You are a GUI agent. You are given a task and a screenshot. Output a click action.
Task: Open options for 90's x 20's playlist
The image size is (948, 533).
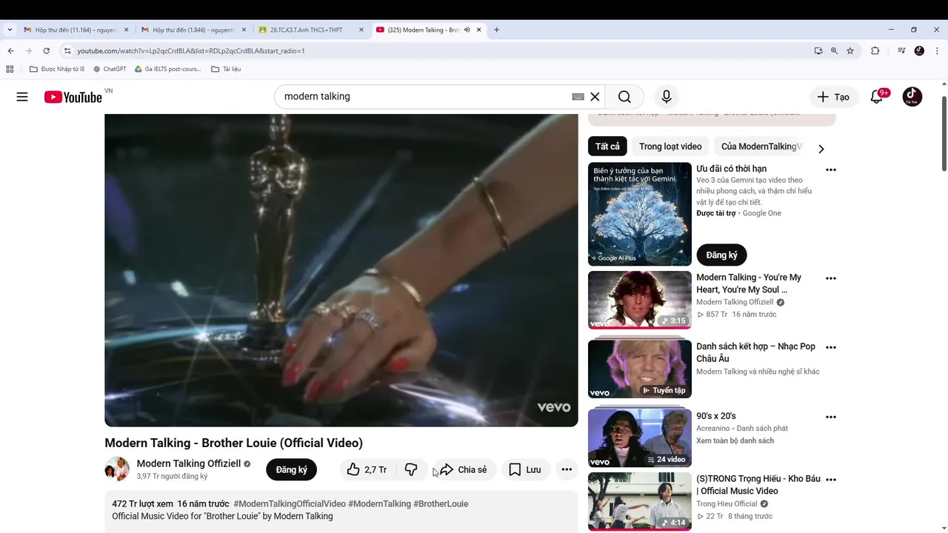click(x=831, y=417)
